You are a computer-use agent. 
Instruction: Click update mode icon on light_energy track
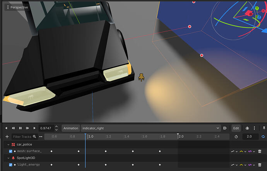pyautogui.click(x=233, y=165)
